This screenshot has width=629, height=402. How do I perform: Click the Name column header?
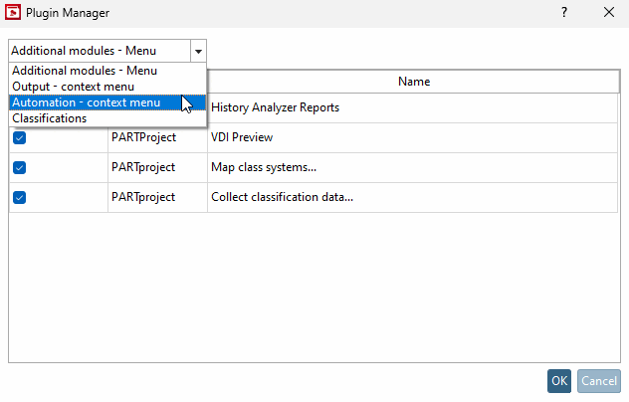tap(413, 82)
